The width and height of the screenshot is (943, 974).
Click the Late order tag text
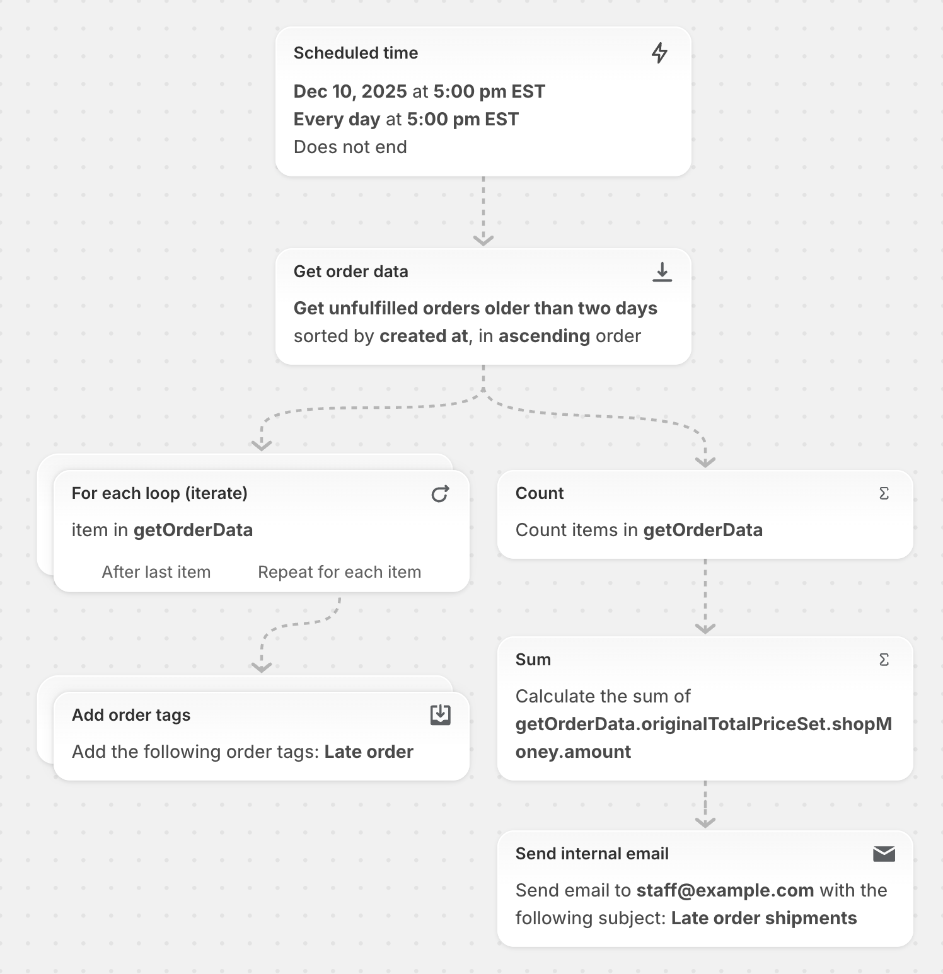point(369,752)
